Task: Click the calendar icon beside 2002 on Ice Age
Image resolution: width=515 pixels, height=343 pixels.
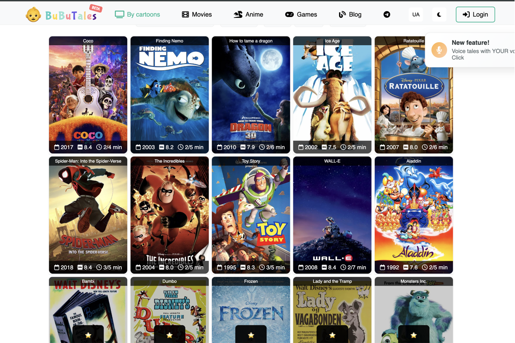Action: (301, 147)
